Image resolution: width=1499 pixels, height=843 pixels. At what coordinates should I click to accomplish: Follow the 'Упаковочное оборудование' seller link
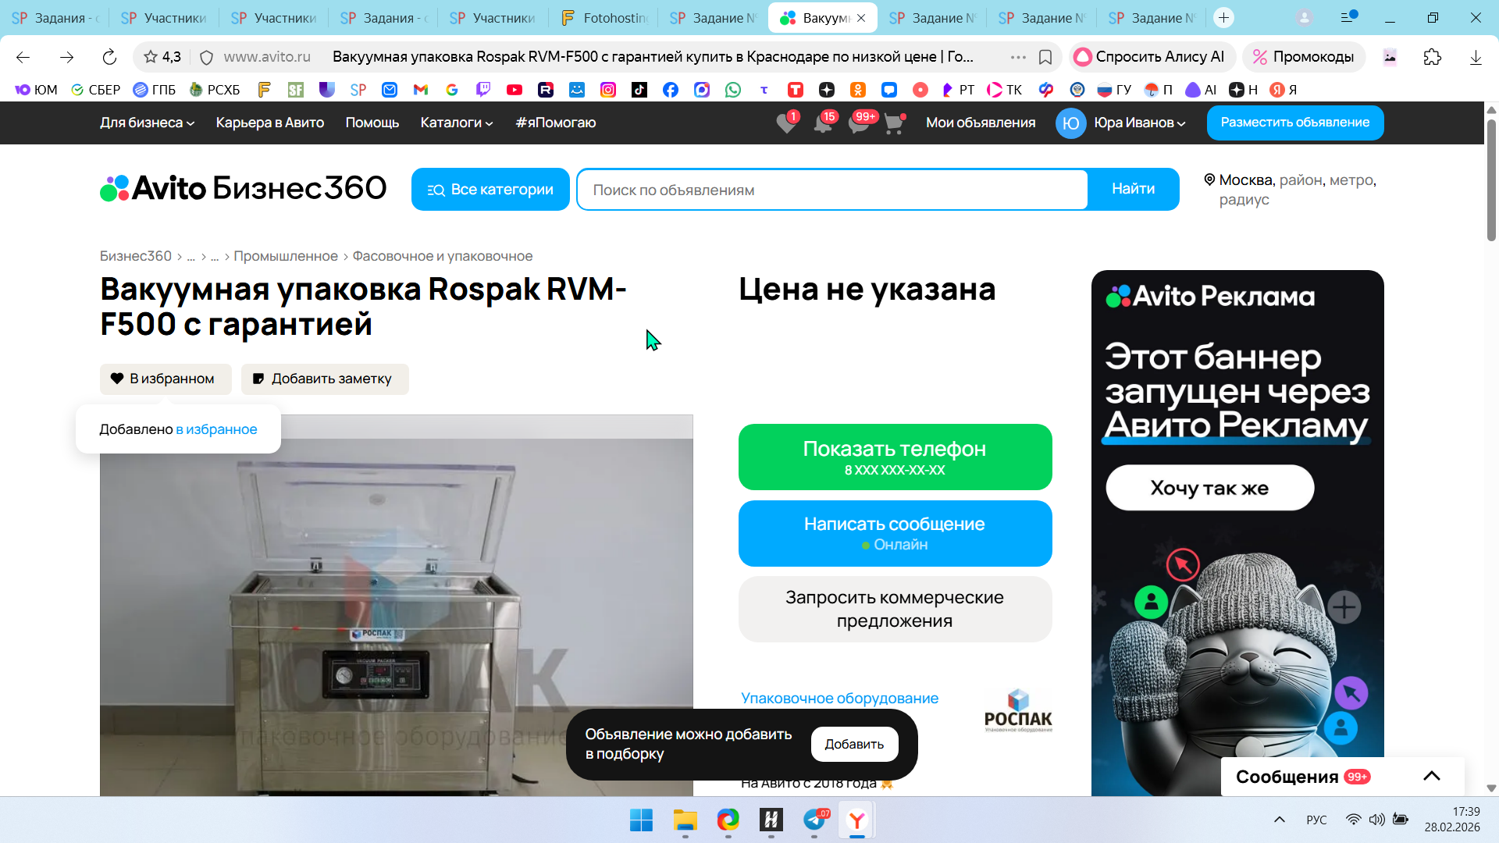(839, 698)
